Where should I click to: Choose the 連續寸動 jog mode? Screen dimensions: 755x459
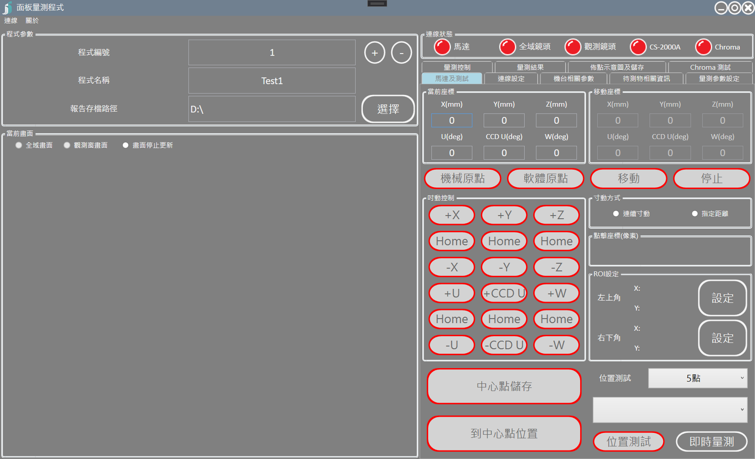[616, 214]
